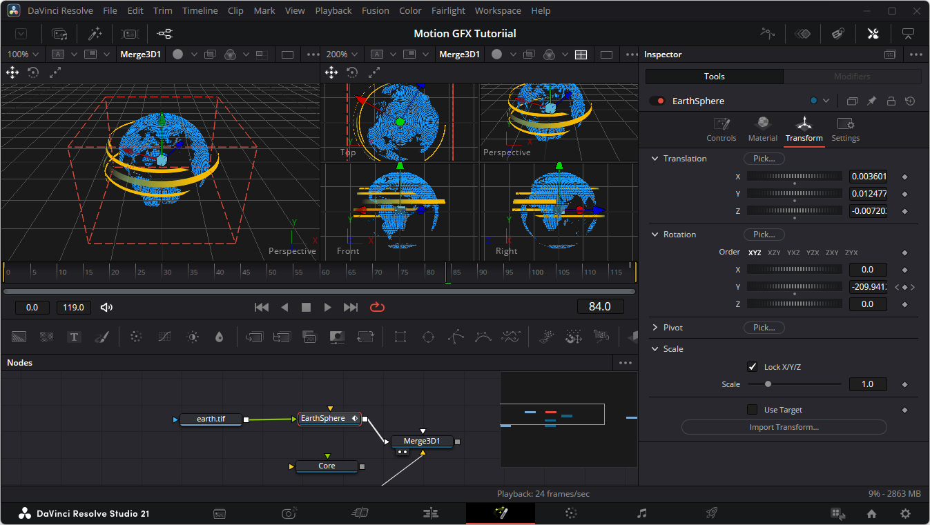This screenshot has height=525, width=930.
Task: Jump to first frame
Action: click(x=262, y=307)
